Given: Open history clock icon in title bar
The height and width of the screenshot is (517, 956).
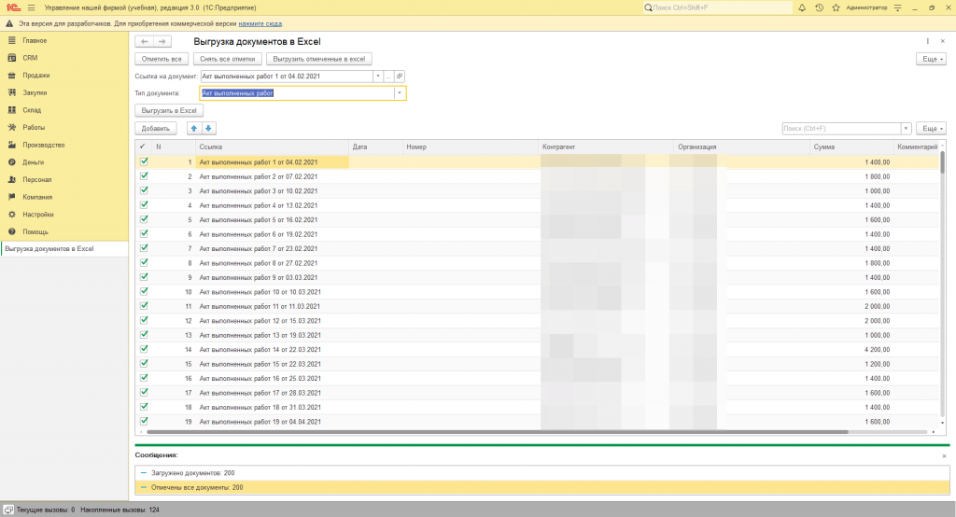Looking at the screenshot, I should click(819, 7).
